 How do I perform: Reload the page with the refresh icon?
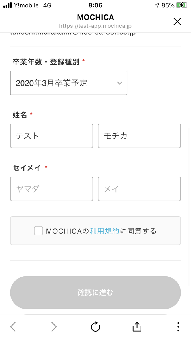click(95, 327)
